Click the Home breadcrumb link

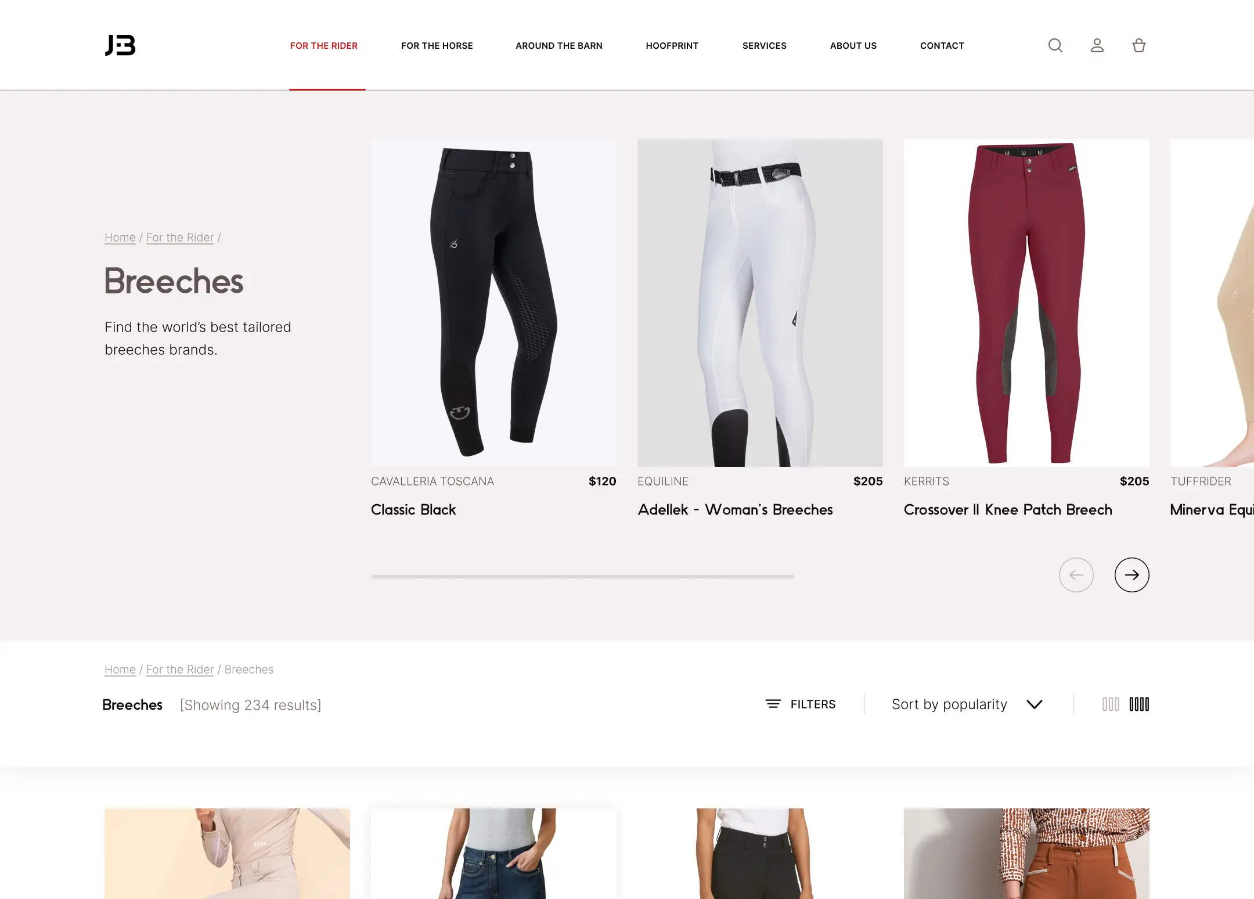[x=120, y=236]
